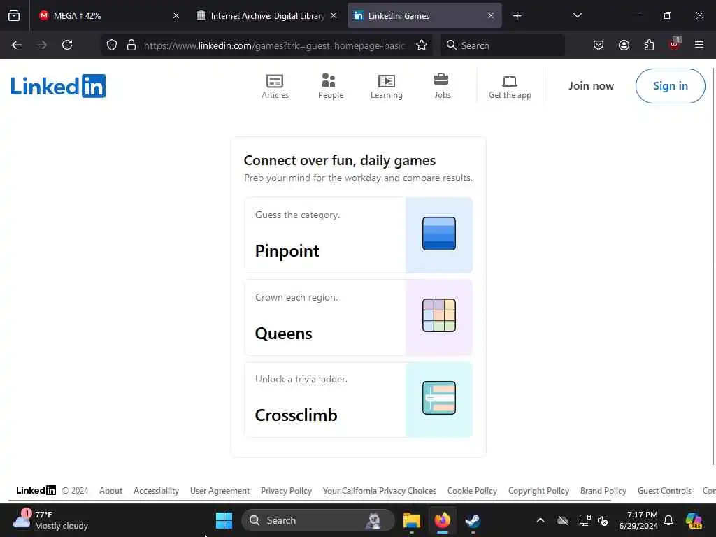Close the Internet Archive tab
716x537 pixels.
(x=334, y=16)
